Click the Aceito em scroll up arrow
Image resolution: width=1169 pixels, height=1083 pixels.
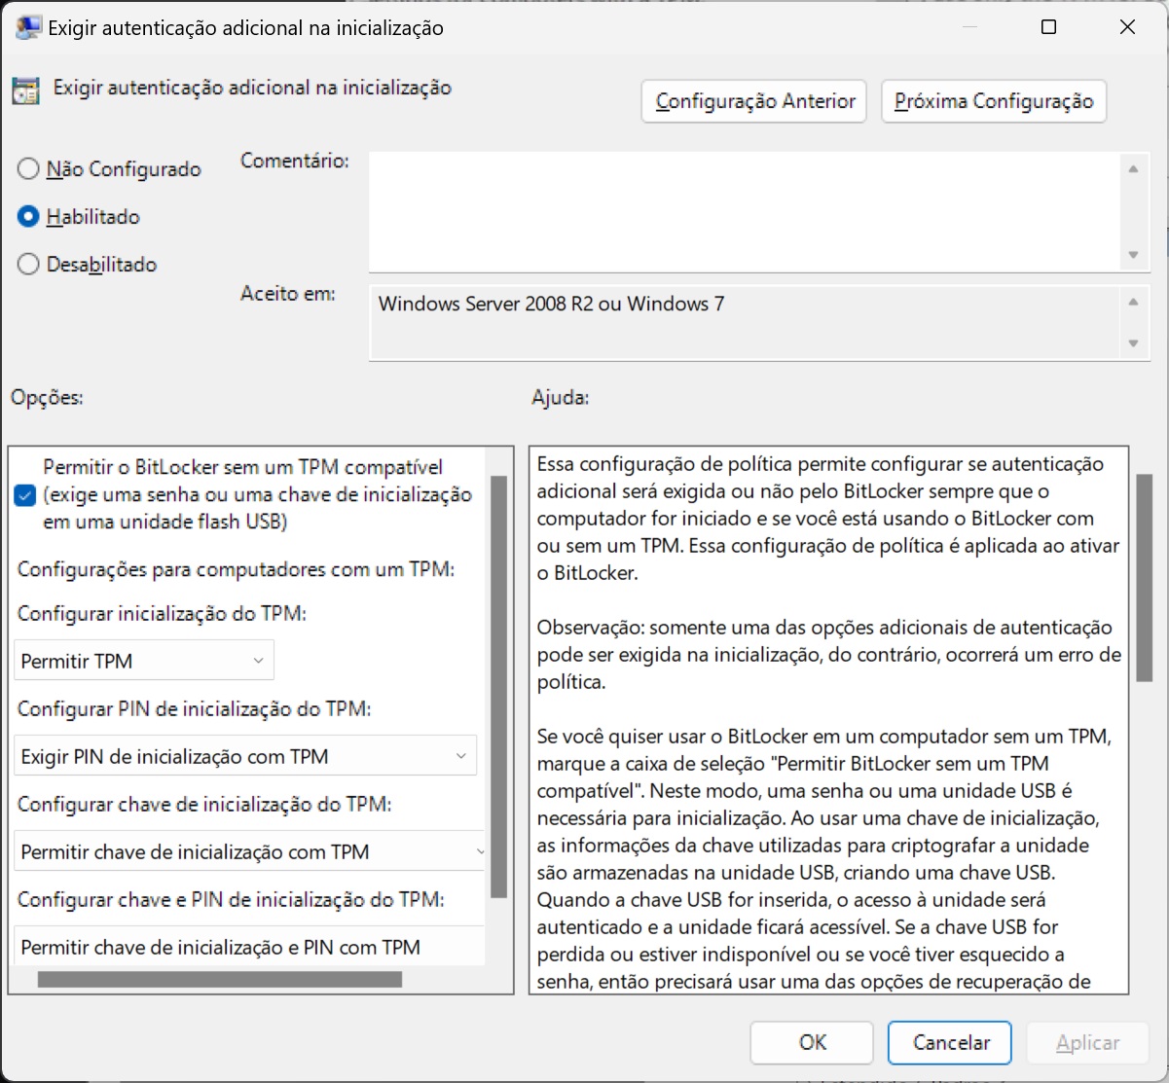tap(1133, 302)
